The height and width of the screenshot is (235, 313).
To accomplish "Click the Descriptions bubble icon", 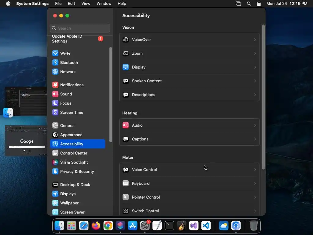I will [x=126, y=95].
